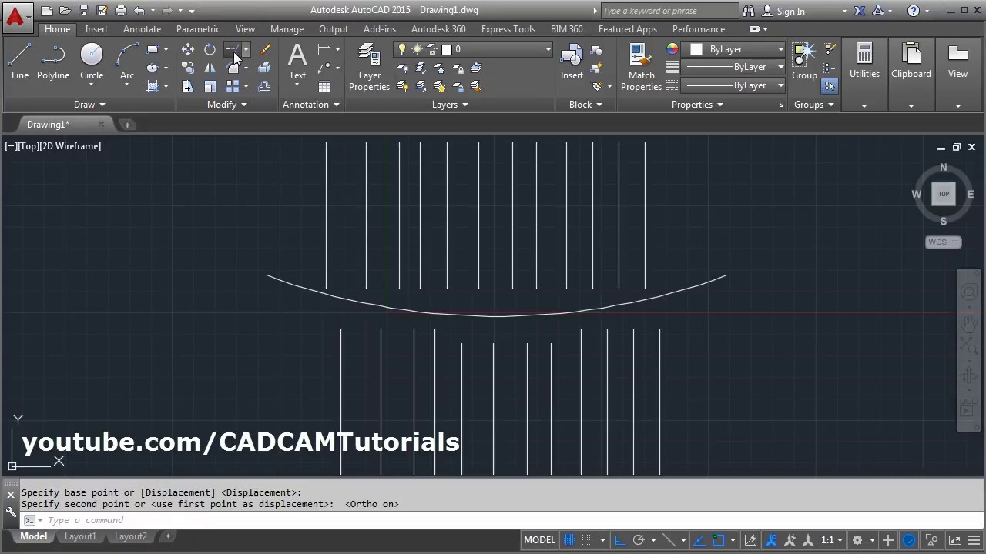Toggle object snap tracking
986x554 pixels.
coord(699,540)
